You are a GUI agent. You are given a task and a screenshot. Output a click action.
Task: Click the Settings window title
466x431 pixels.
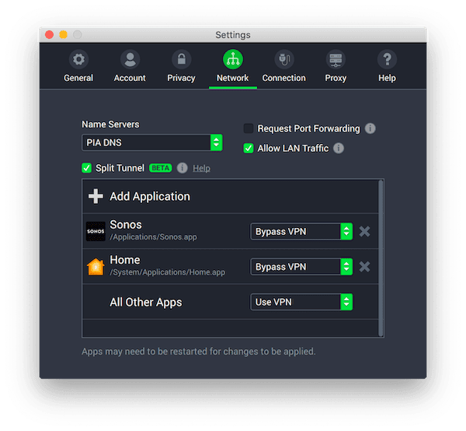tap(233, 35)
